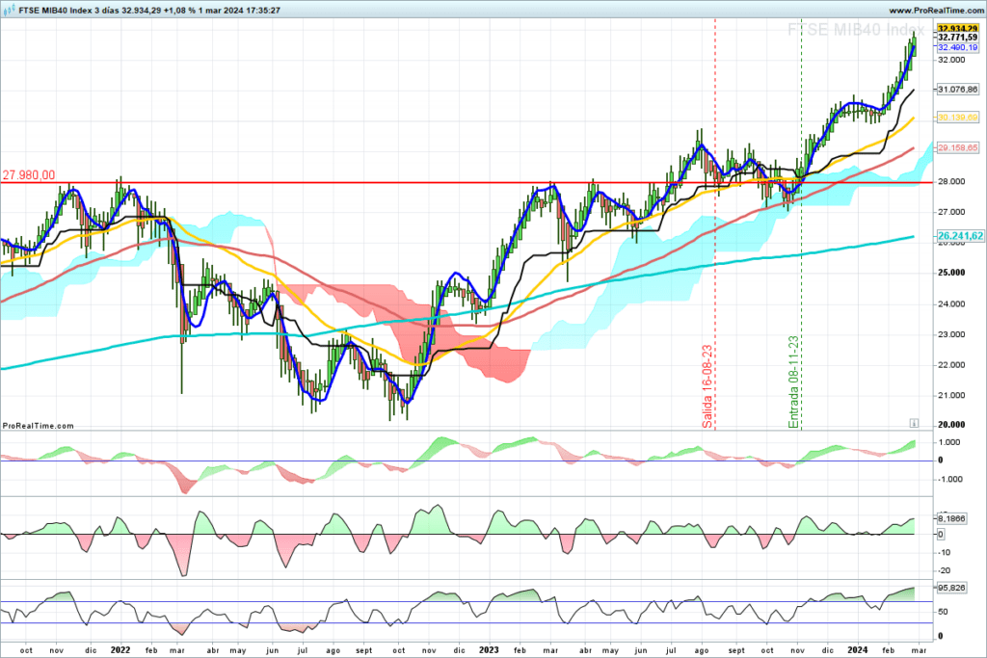Click the 2024 label on the time axis
The image size is (987, 658).
(857, 650)
